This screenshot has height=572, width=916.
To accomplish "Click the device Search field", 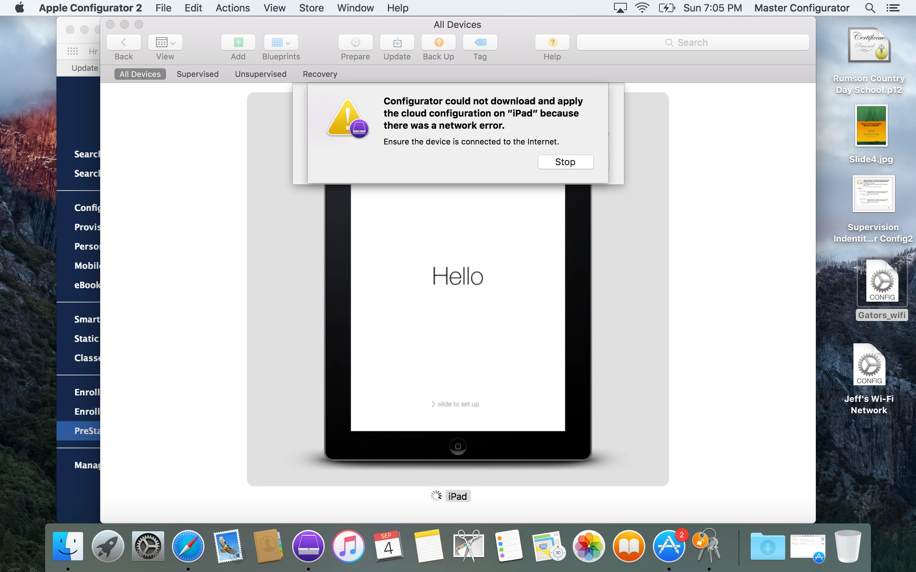I will [693, 42].
